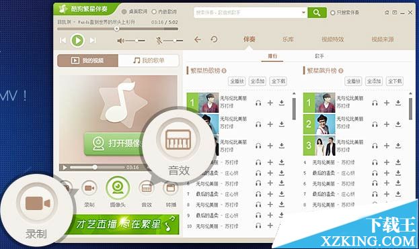Screen dimensions: 419x249
Task: Add song 8 of 繁星热歌榜
Action: pyautogui.click(x=270, y=205)
